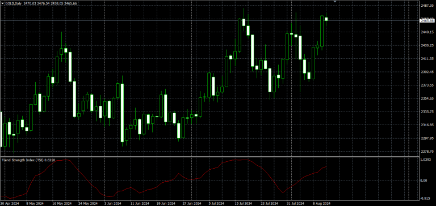This screenshot has width=436, height=206.
Task: Click the 2411.35 price scale label
Action: pyautogui.click(x=427, y=59)
